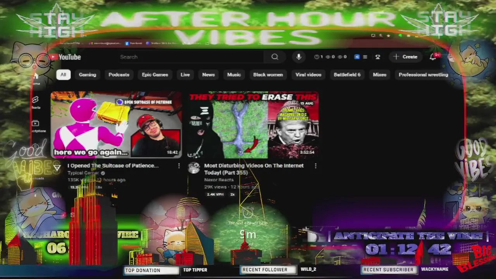Select the Epic Games filter chip
The height and width of the screenshot is (279, 496).
pos(155,75)
